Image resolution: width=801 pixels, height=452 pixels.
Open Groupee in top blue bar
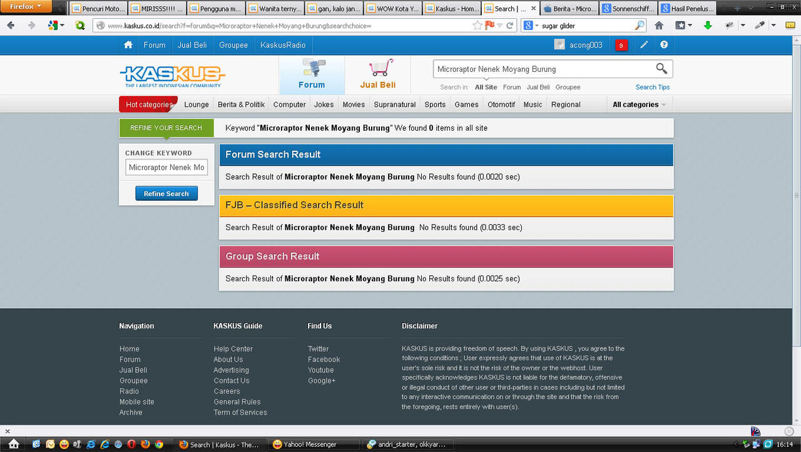[x=233, y=45]
